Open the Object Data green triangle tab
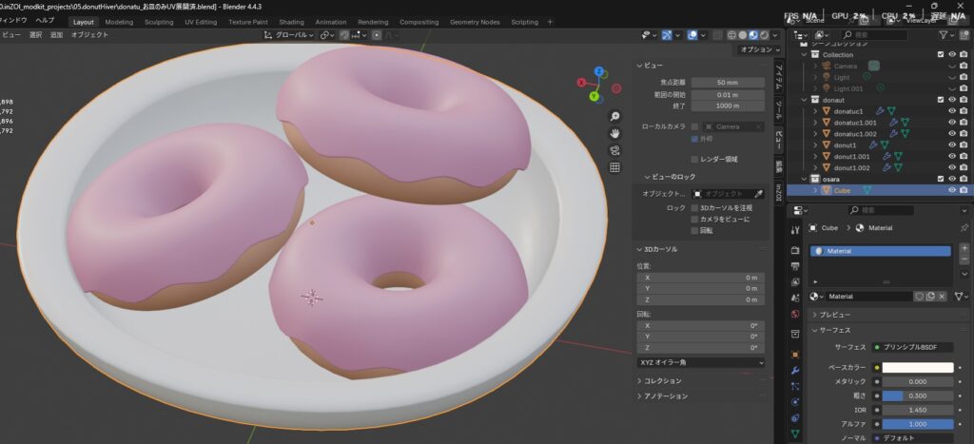 pos(795,434)
